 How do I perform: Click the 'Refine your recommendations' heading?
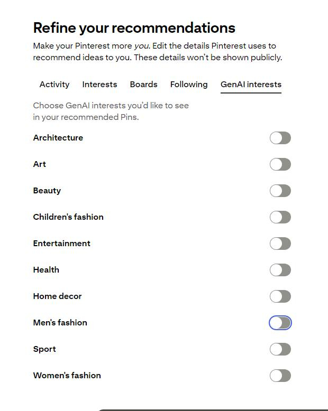[x=134, y=27]
